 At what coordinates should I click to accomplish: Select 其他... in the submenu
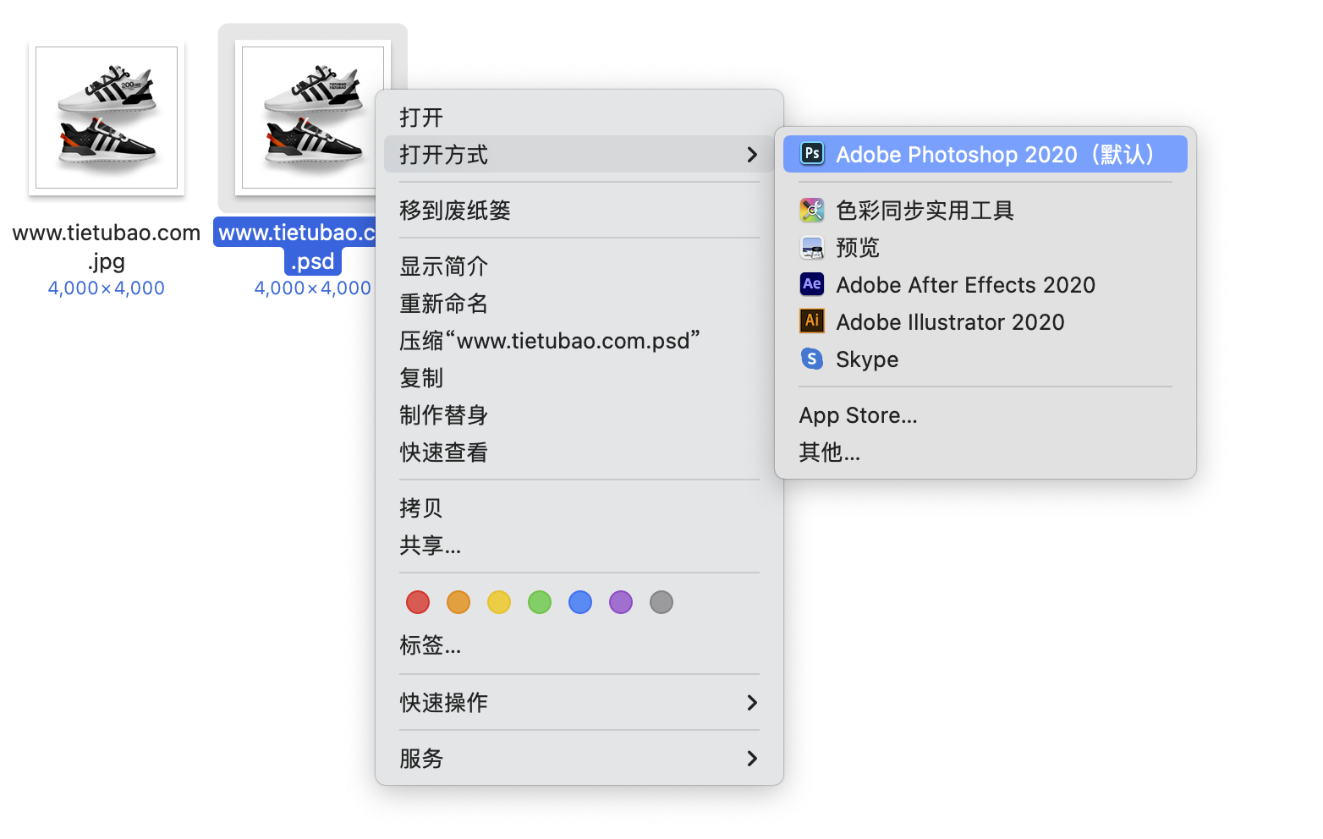[x=985, y=452]
